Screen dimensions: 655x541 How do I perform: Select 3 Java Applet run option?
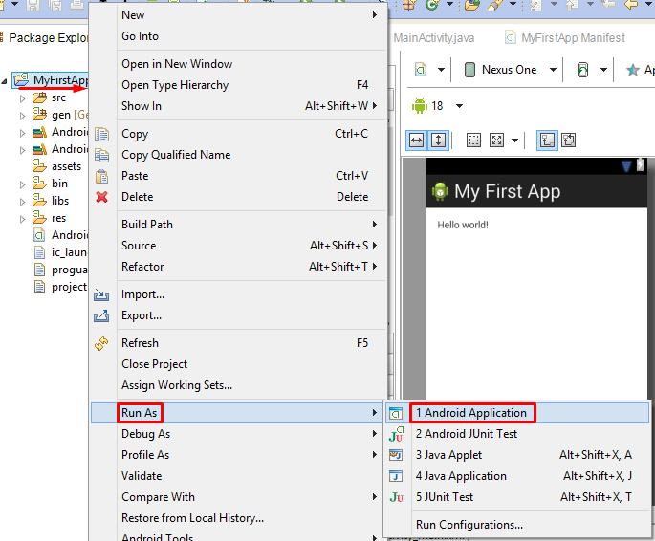(x=517, y=455)
